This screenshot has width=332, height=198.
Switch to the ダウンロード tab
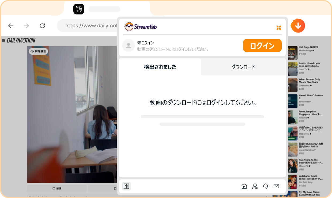coord(243,67)
